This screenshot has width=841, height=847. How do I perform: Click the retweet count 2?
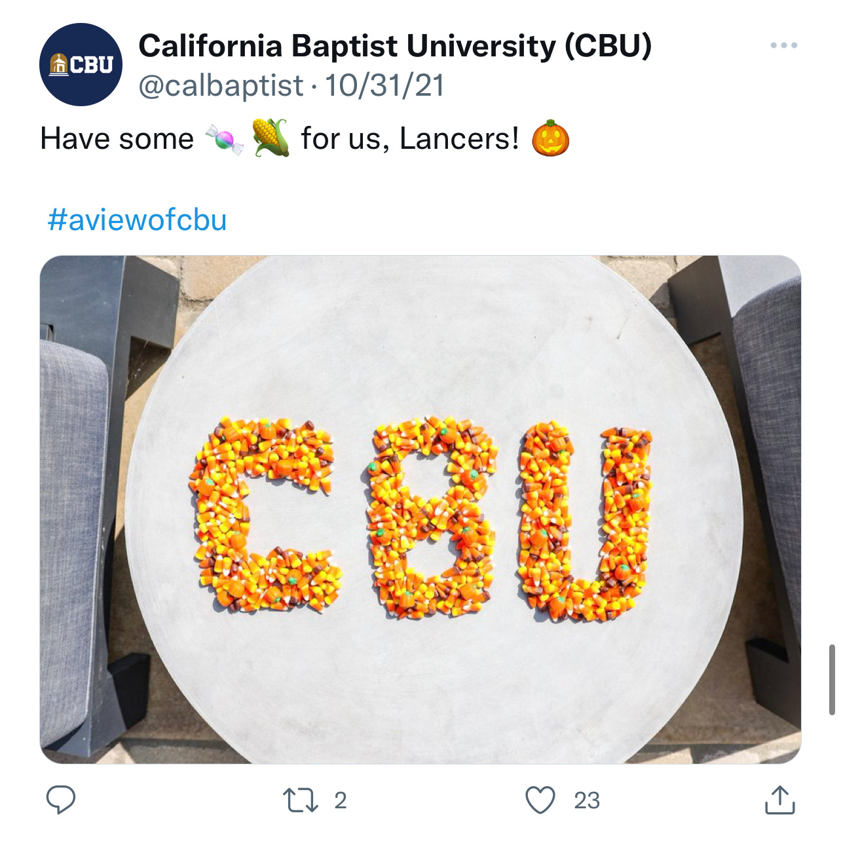pyautogui.click(x=340, y=800)
